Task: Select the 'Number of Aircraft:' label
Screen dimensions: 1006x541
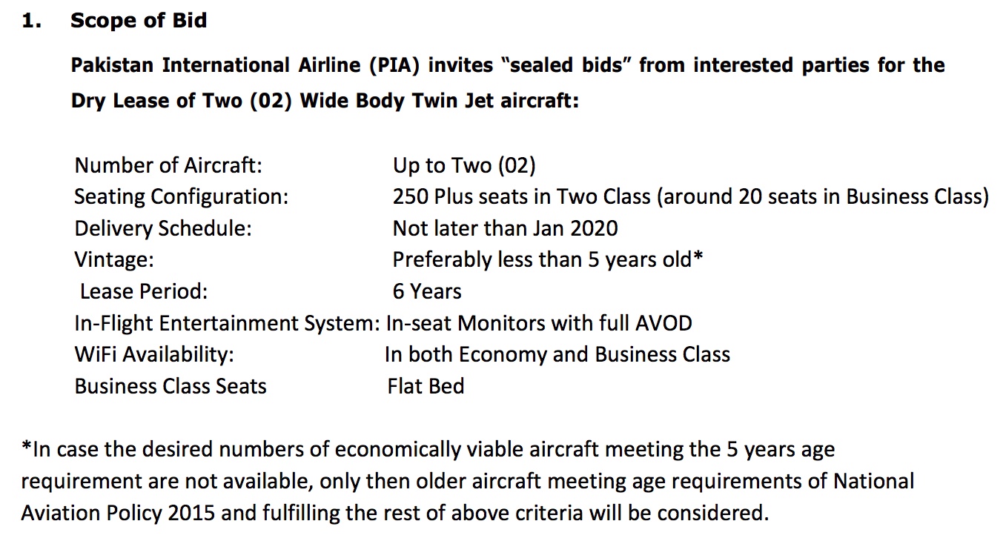Action: 168,165
